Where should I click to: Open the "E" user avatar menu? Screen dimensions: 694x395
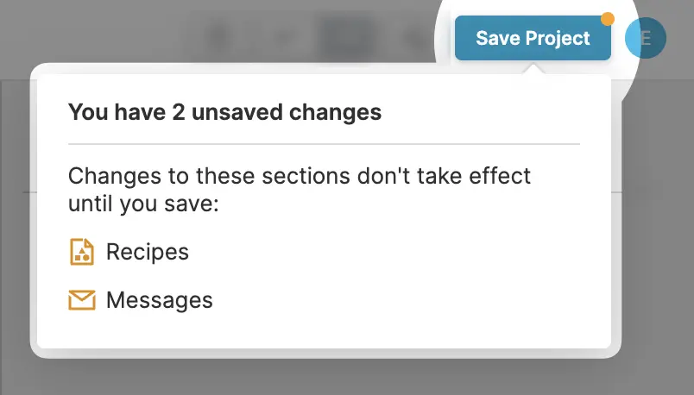[645, 38]
